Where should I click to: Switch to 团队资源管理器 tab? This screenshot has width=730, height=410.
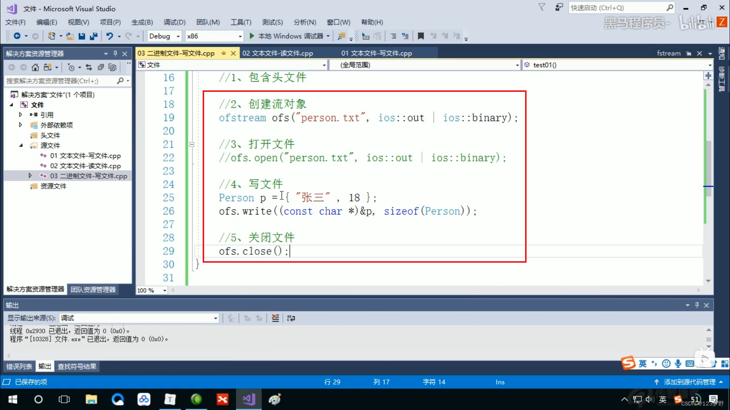point(93,290)
